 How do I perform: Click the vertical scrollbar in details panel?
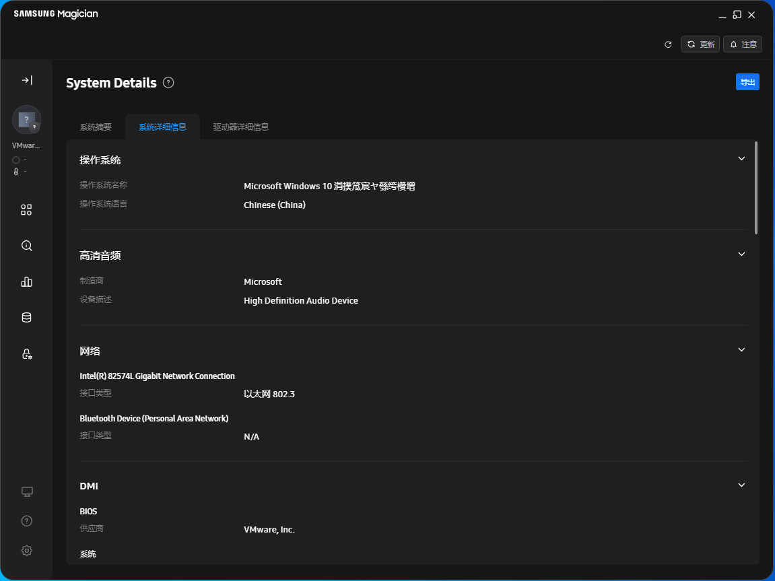[x=756, y=189]
